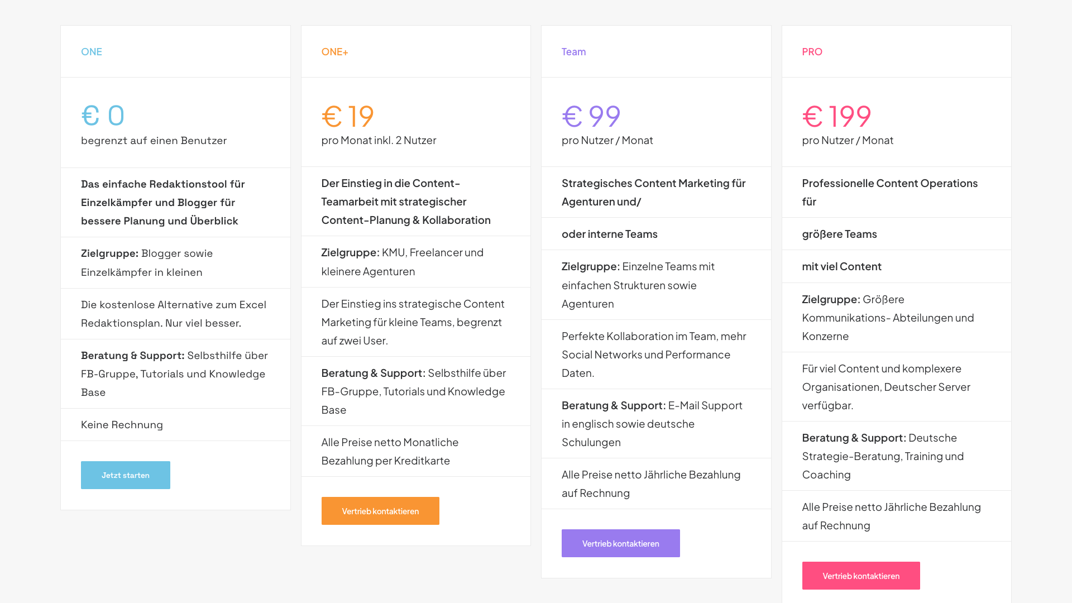Click 'Beratung & Support' row on Team plan
The width and height of the screenshot is (1072, 603).
point(652,423)
